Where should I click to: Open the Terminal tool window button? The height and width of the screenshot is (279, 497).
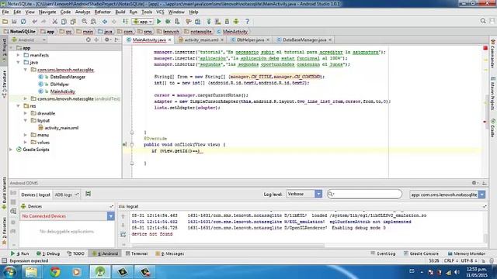pyautogui.click(x=137, y=253)
